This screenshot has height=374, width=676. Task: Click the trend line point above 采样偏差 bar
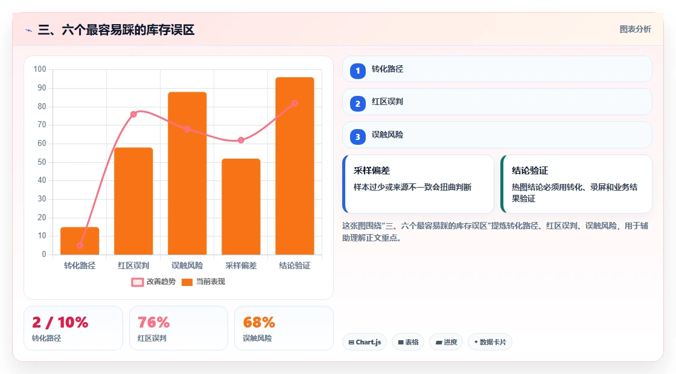(241, 140)
